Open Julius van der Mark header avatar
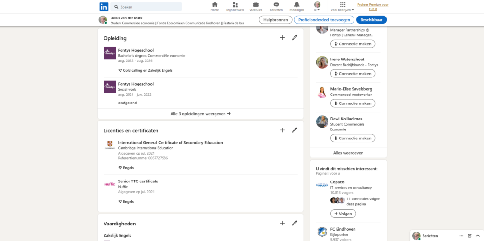 103,20
